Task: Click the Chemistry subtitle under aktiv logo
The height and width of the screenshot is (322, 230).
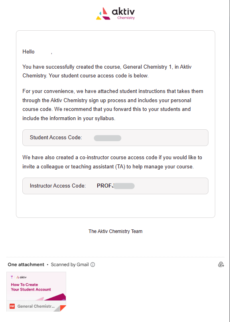Action: (x=126, y=18)
